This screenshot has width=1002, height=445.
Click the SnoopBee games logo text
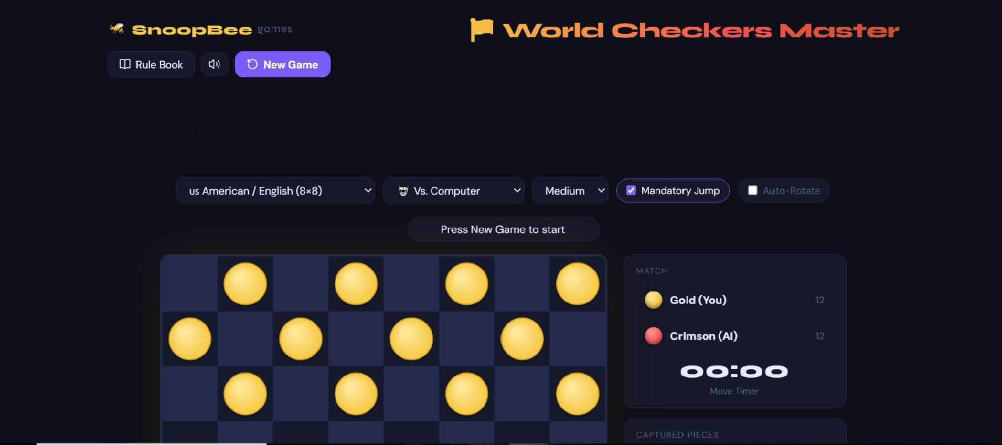(x=212, y=29)
